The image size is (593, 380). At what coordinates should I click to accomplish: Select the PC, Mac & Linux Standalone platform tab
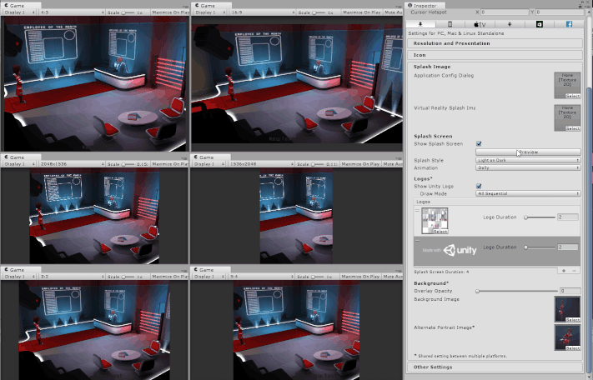pyautogui.click(x=420, y=24)
